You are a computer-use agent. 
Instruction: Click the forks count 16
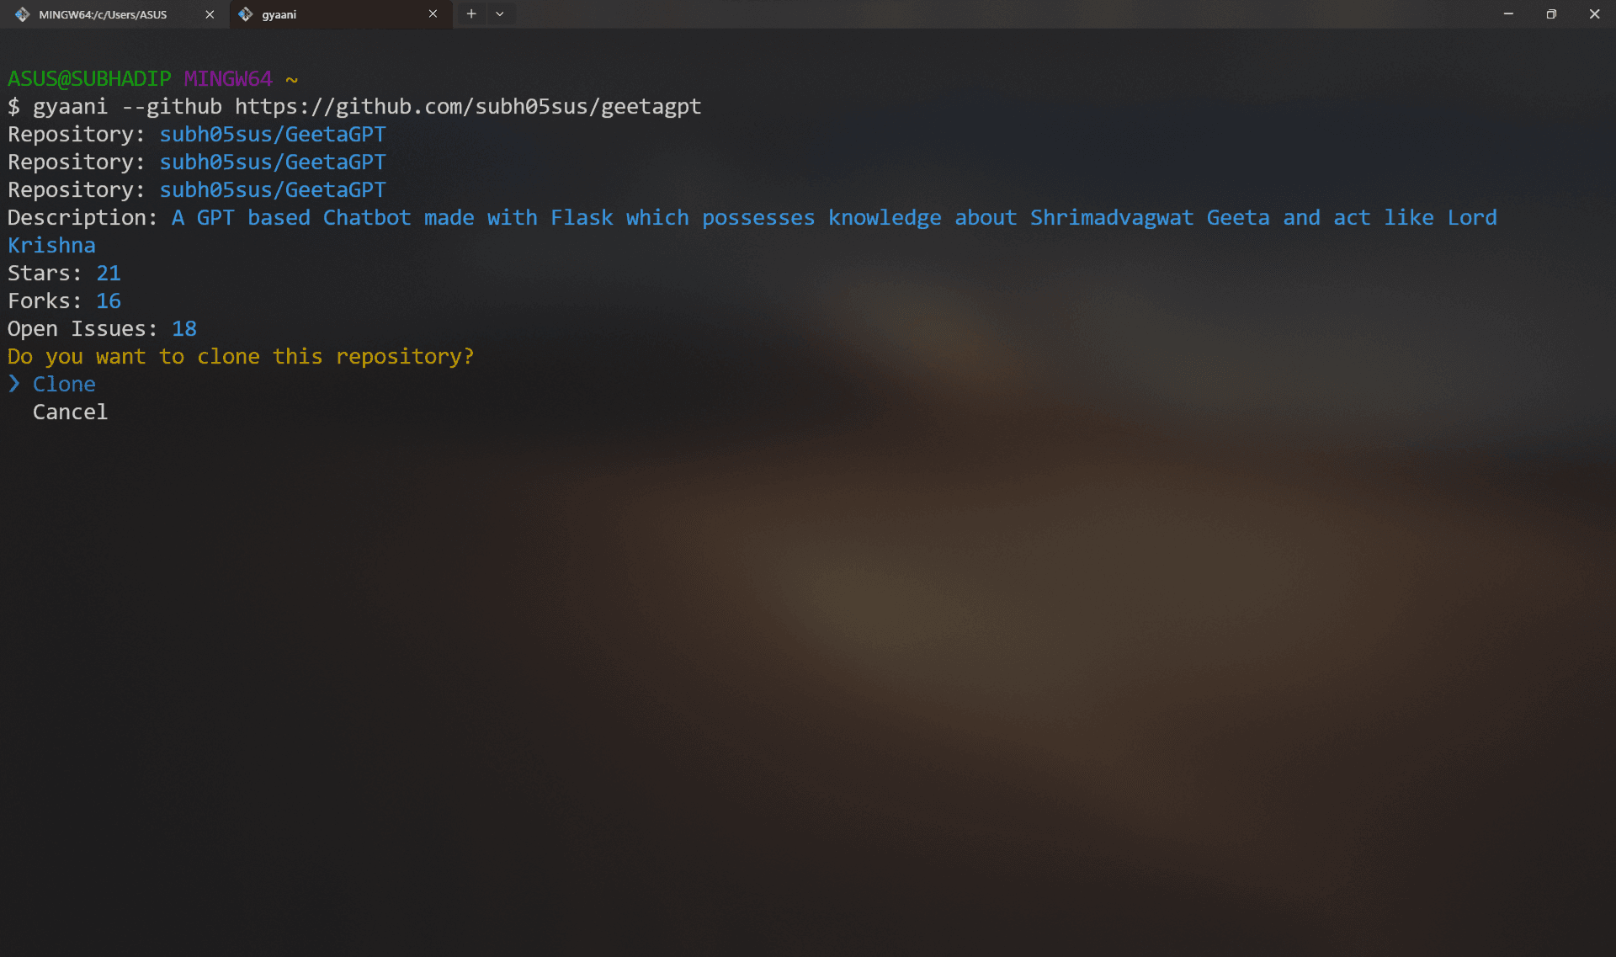pyautogui.click(x=109, y=301)
